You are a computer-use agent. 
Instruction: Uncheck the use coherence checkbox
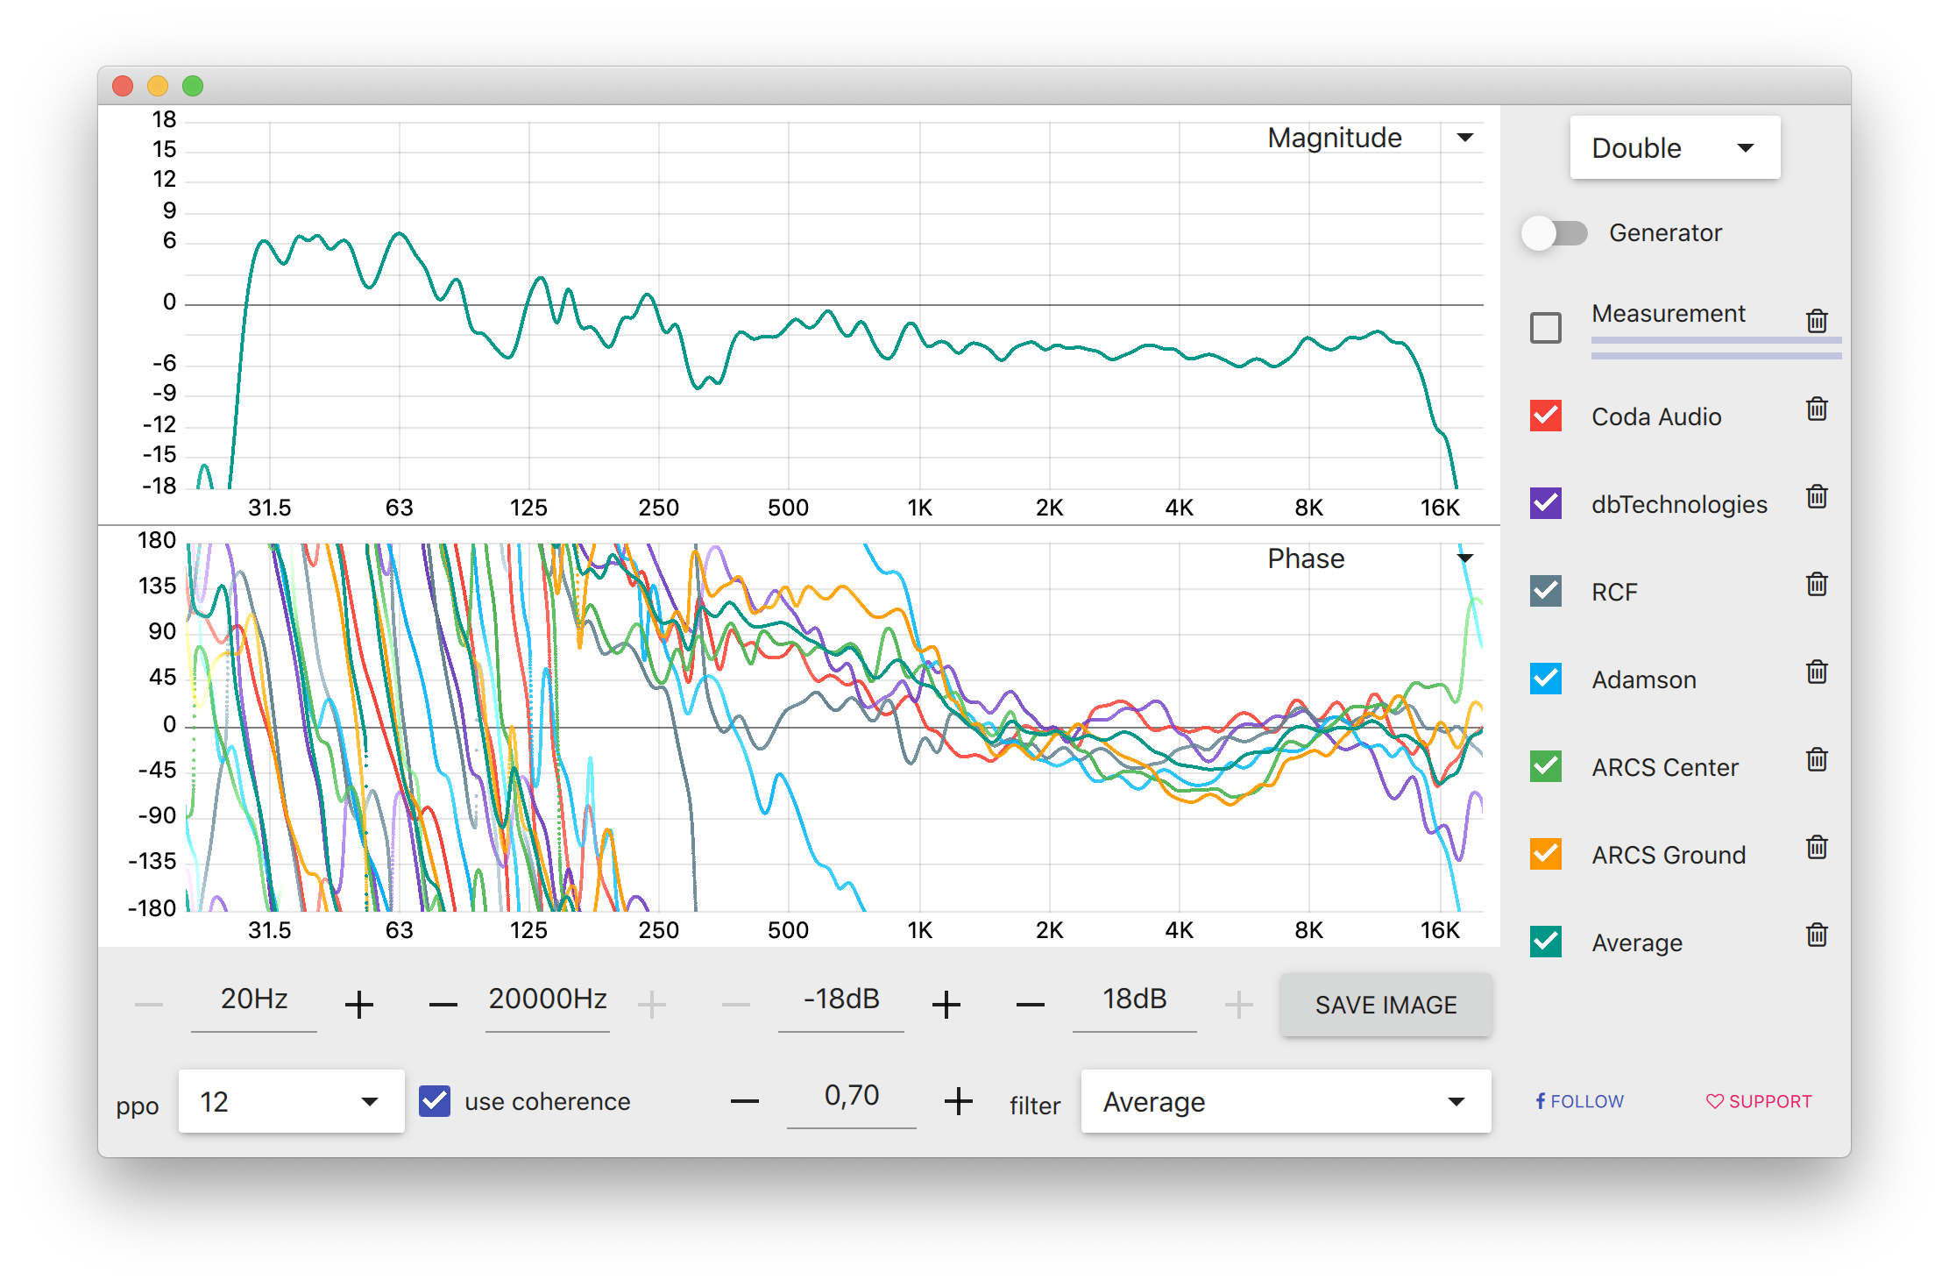[x=435, y=1101]
